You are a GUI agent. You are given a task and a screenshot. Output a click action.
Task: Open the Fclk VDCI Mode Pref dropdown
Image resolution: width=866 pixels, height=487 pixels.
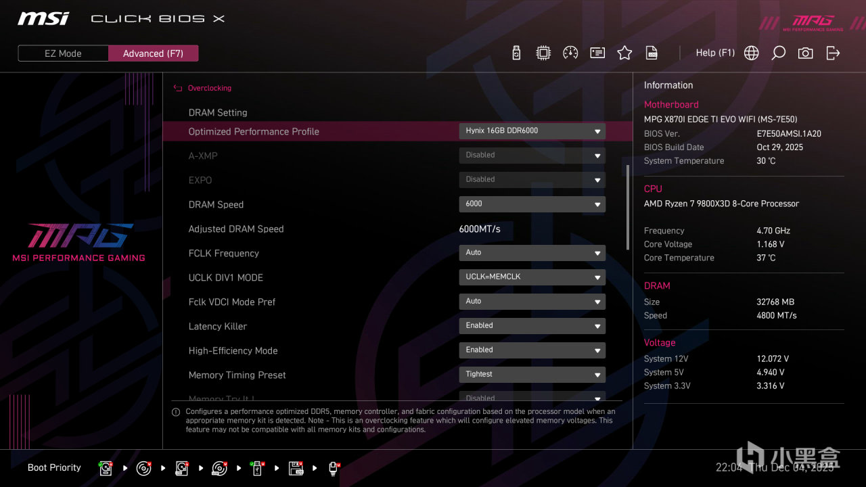pos(532,302)
